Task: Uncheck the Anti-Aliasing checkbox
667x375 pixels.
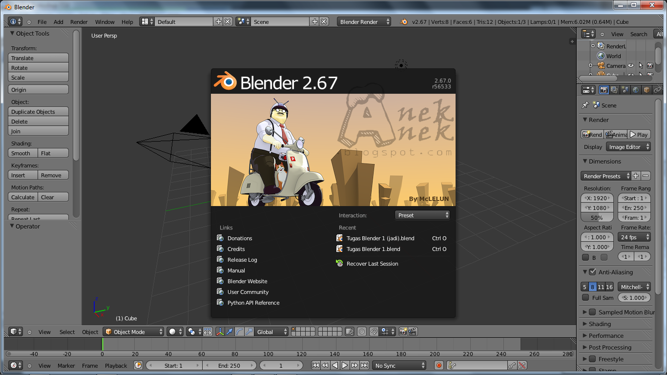Action: click(592, 272)
